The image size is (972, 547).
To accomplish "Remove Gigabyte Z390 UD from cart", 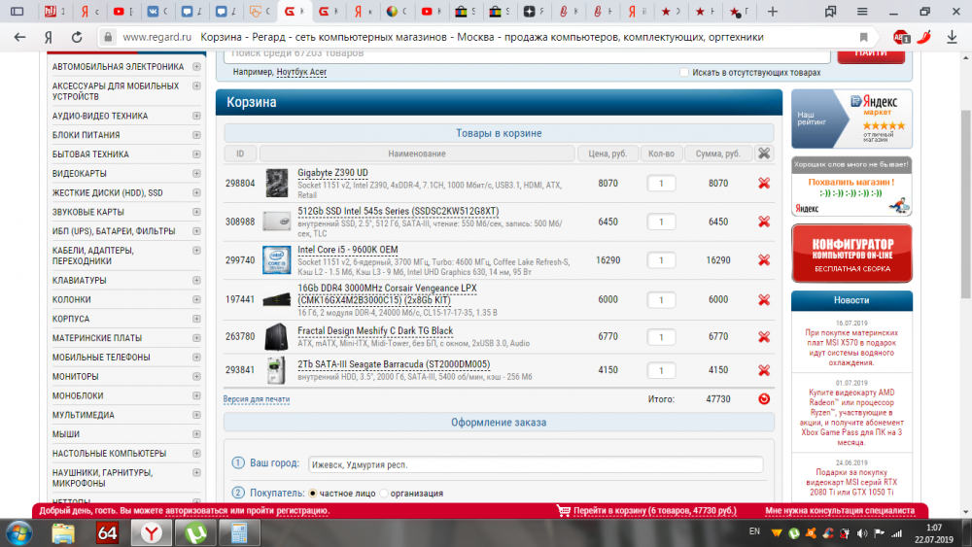I will click(x=764, y=184).
